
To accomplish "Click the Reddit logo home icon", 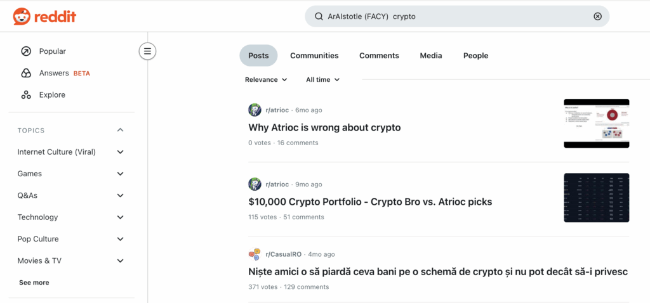I will pyautogui.click(x=22, y=16).
